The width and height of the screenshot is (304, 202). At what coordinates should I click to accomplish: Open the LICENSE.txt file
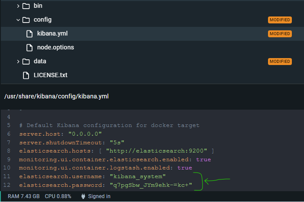(50, 75)
